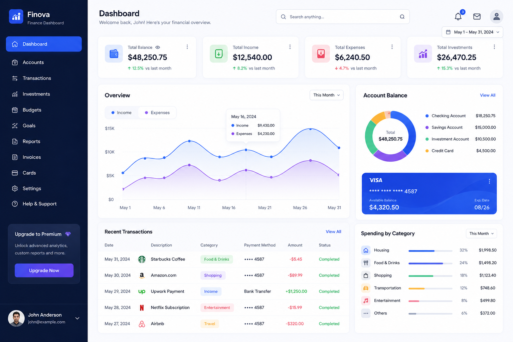Open the mail envelope icon
This screenshot has height=342, width=513.
pyautogui.click(x=477, y=16)
